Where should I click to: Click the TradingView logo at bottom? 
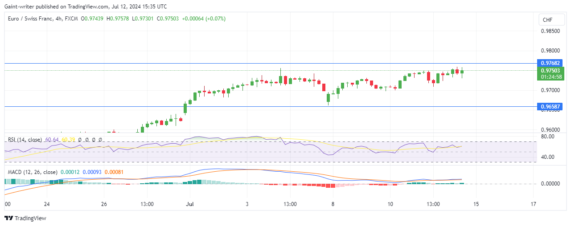pos(25,218)
